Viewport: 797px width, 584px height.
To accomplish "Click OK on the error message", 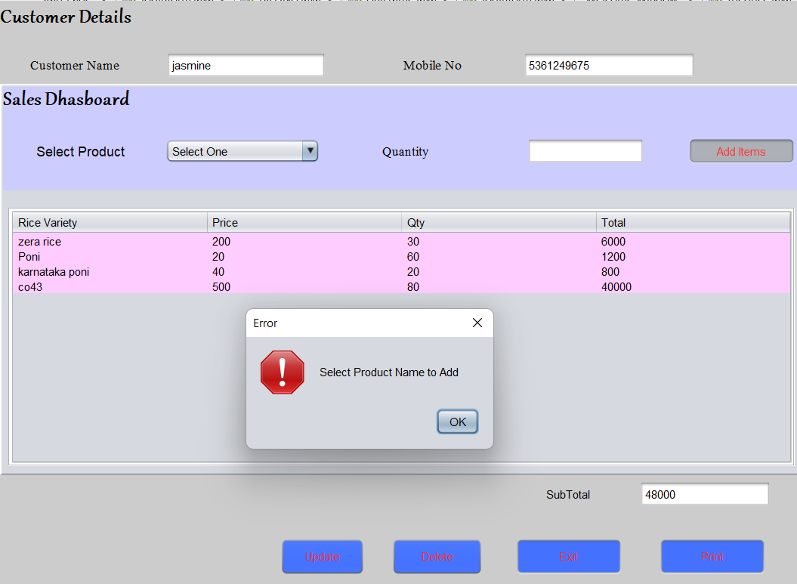I will pos(457,422).
